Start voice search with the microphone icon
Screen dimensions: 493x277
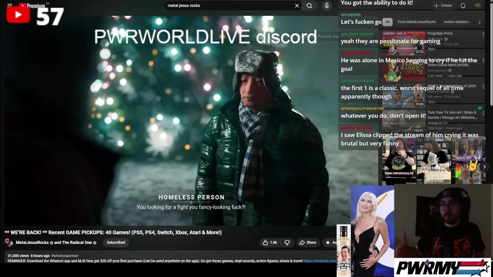(x=327, y=5)
